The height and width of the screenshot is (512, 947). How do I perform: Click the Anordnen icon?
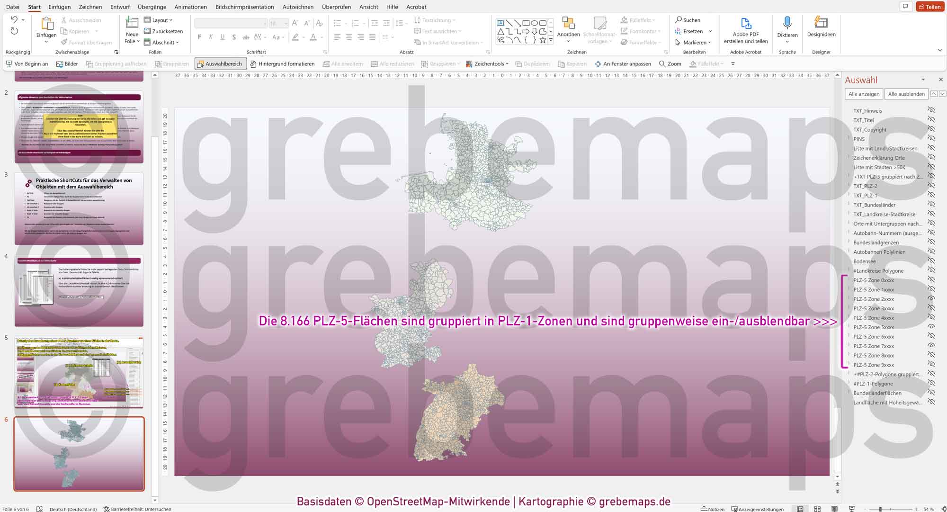pos(568,24)
